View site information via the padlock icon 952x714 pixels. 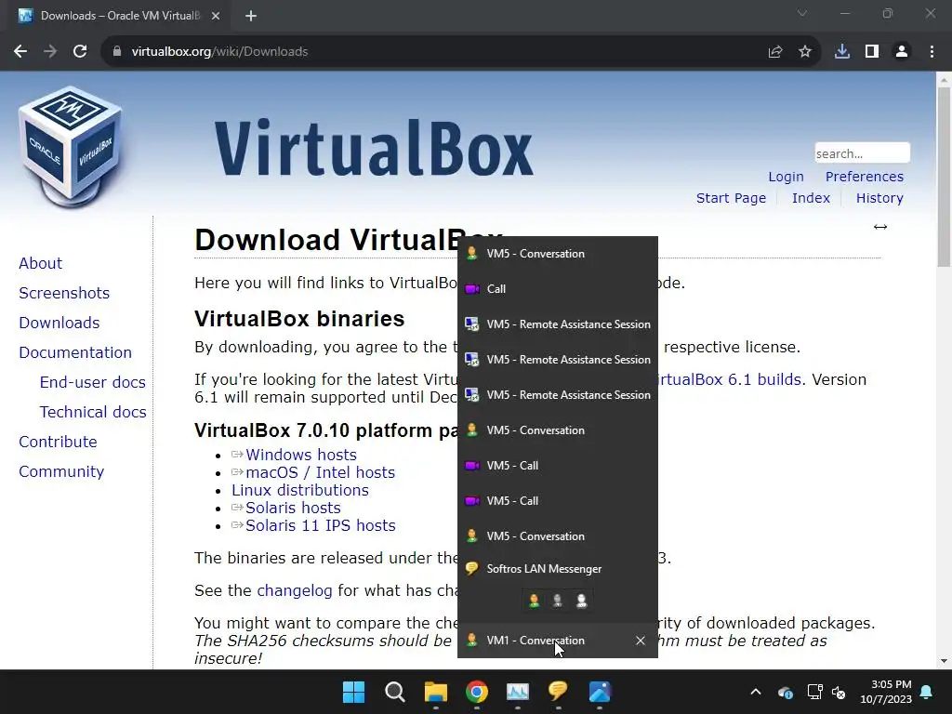click(117, 52)
